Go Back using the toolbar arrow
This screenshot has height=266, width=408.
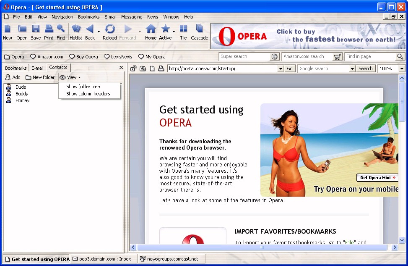click(x=90, y=32)
